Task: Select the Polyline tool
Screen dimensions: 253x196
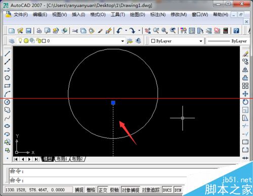Action: click(7, 70)
